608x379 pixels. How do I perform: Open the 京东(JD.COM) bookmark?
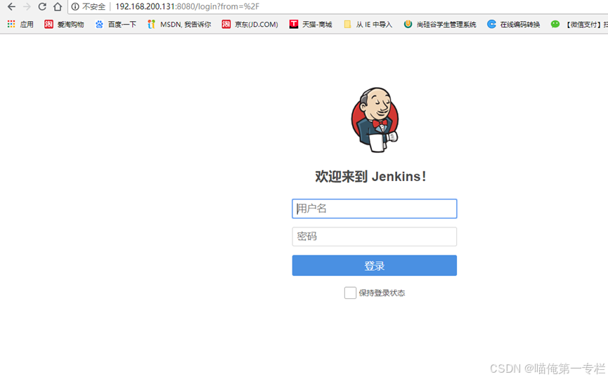click(x=250, y=25)
